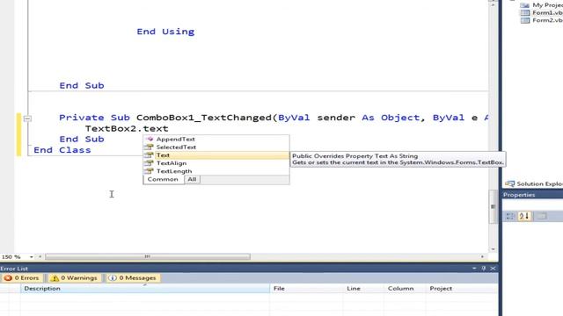Click the Properties panel title bar
The image size is (563, 316).
pos(532,195)
